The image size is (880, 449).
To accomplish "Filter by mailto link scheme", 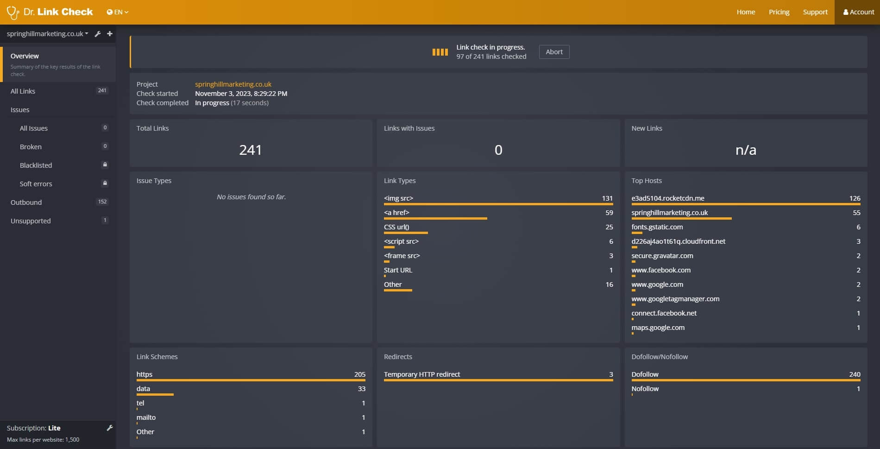I will click(146, 417).
